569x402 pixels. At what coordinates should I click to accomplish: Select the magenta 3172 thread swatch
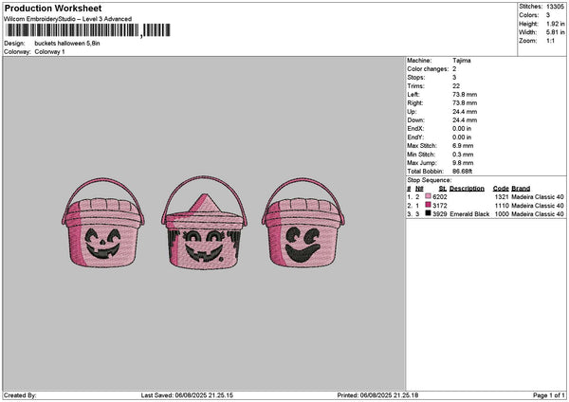pyautogui.click(x=429, y=205)
